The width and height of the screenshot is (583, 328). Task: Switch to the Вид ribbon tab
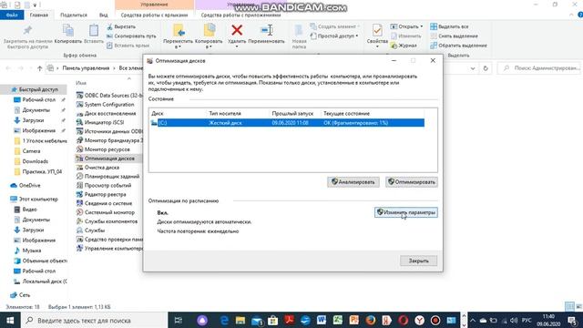(103, 15)
